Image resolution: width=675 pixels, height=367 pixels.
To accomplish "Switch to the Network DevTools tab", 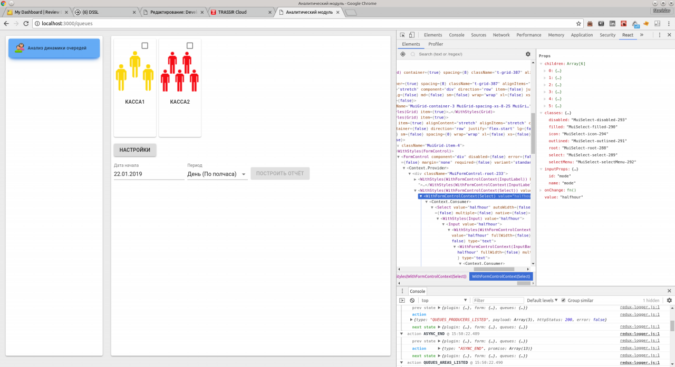I will pos(501,35).
